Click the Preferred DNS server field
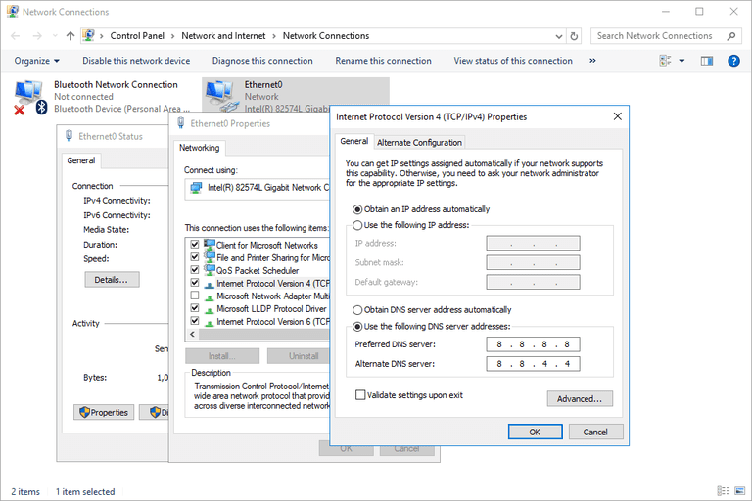752x501 pixels. (533, 344)
